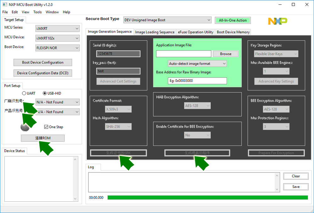Viewport: 314px width, 213px height.
Task: Open the Key Storage Region dropdown
Action: 276,54
